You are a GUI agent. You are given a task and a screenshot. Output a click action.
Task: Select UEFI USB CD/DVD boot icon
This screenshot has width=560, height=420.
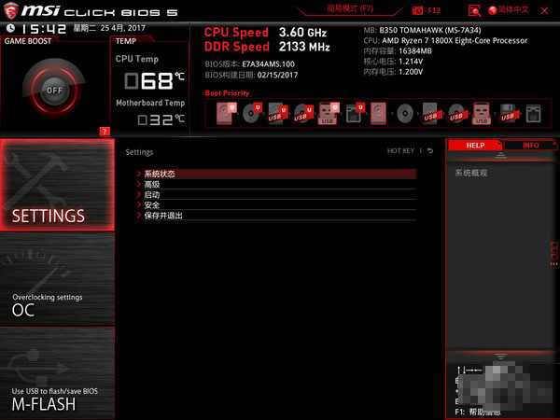pos(303,113)
